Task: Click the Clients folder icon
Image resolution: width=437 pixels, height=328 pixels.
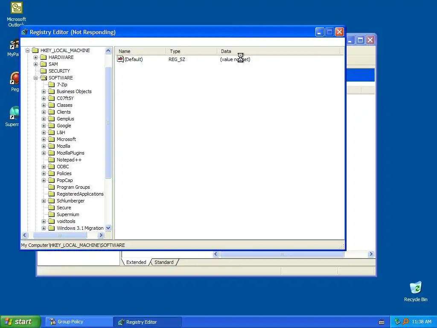Action: (x=51, y=112)
